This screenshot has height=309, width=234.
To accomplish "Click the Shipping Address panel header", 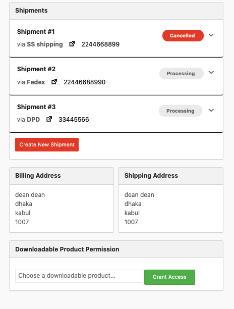I will (170, 176).
